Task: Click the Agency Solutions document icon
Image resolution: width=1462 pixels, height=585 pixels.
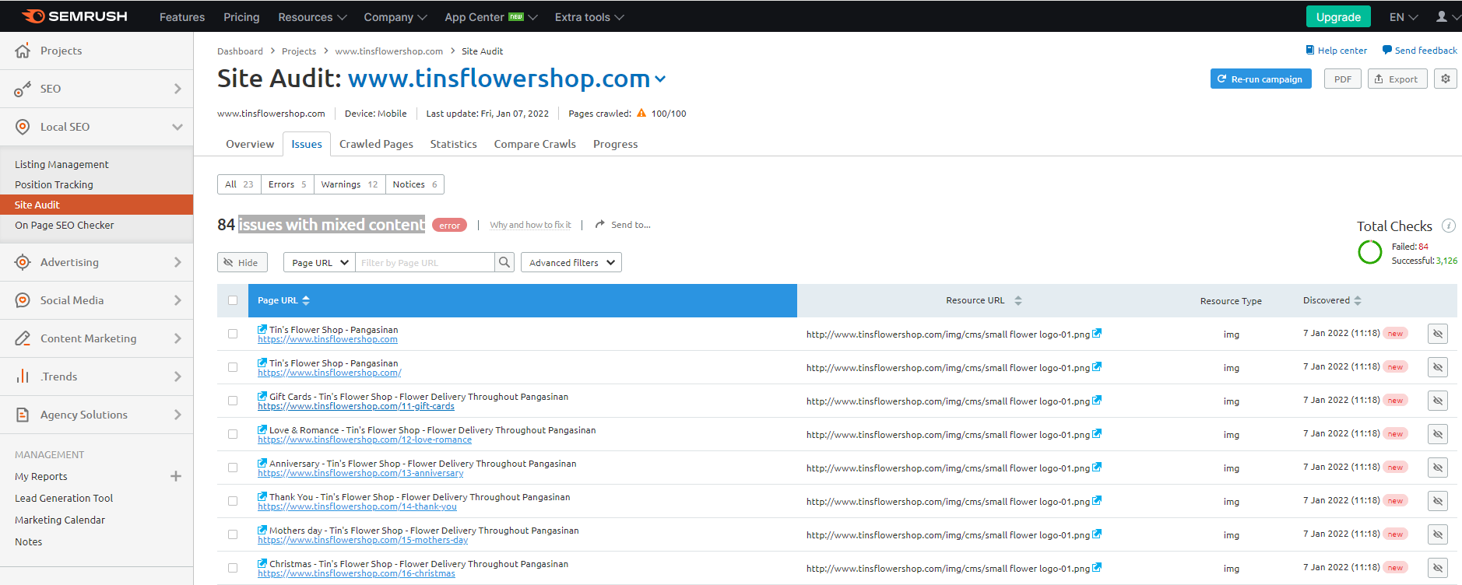Action: click(x=23, y=415)
